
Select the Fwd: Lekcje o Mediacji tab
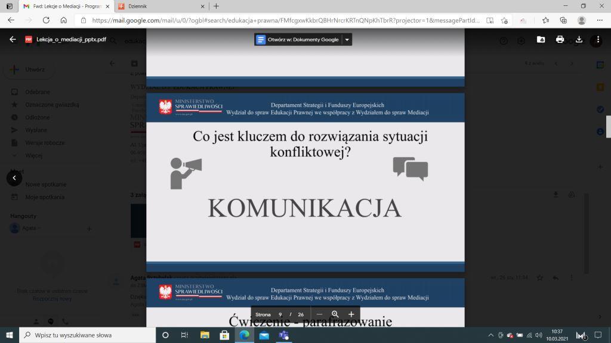click(66, 6)
